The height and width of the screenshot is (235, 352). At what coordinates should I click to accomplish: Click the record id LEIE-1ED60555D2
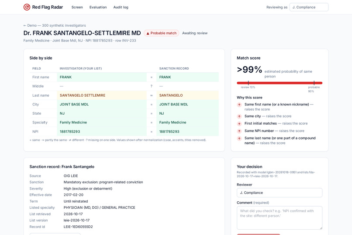(x=78, y=227)
